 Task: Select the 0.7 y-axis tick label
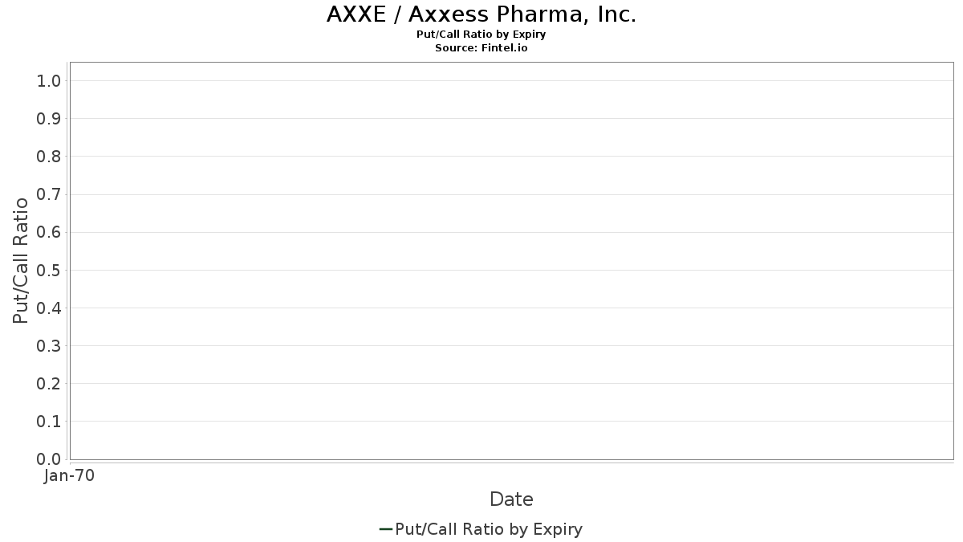(x=49, y=194)
